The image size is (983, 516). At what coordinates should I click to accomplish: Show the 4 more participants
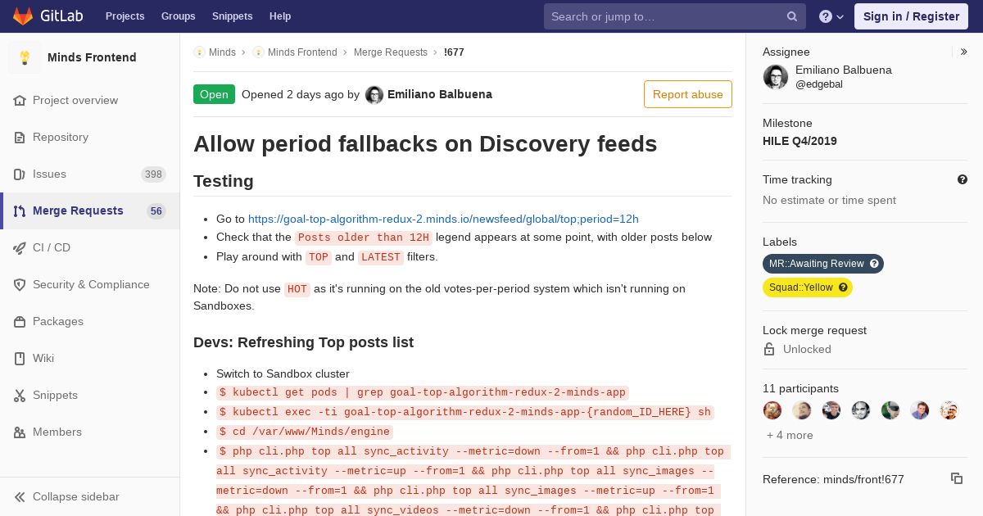(790, 435)
